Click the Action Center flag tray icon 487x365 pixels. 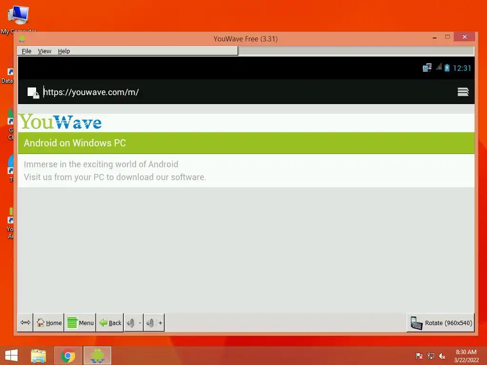tap(419, 356)
